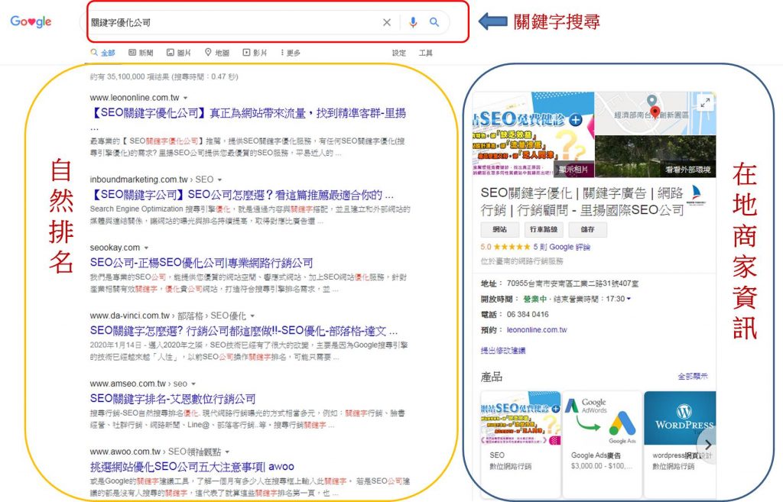The height and width of the screenshot is (502, 783).
Task: Click the magnifying glass search icon
Action: coord(434,22)
